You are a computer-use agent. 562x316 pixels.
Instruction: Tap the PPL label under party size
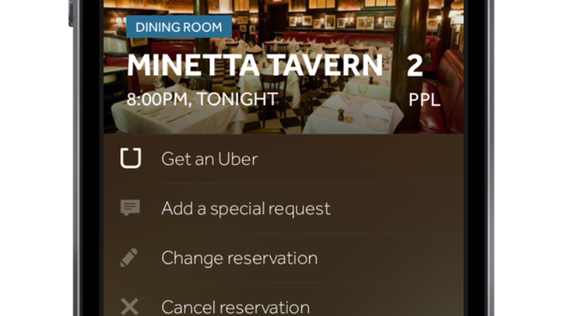pyautogui.click(x=424, y=100)
